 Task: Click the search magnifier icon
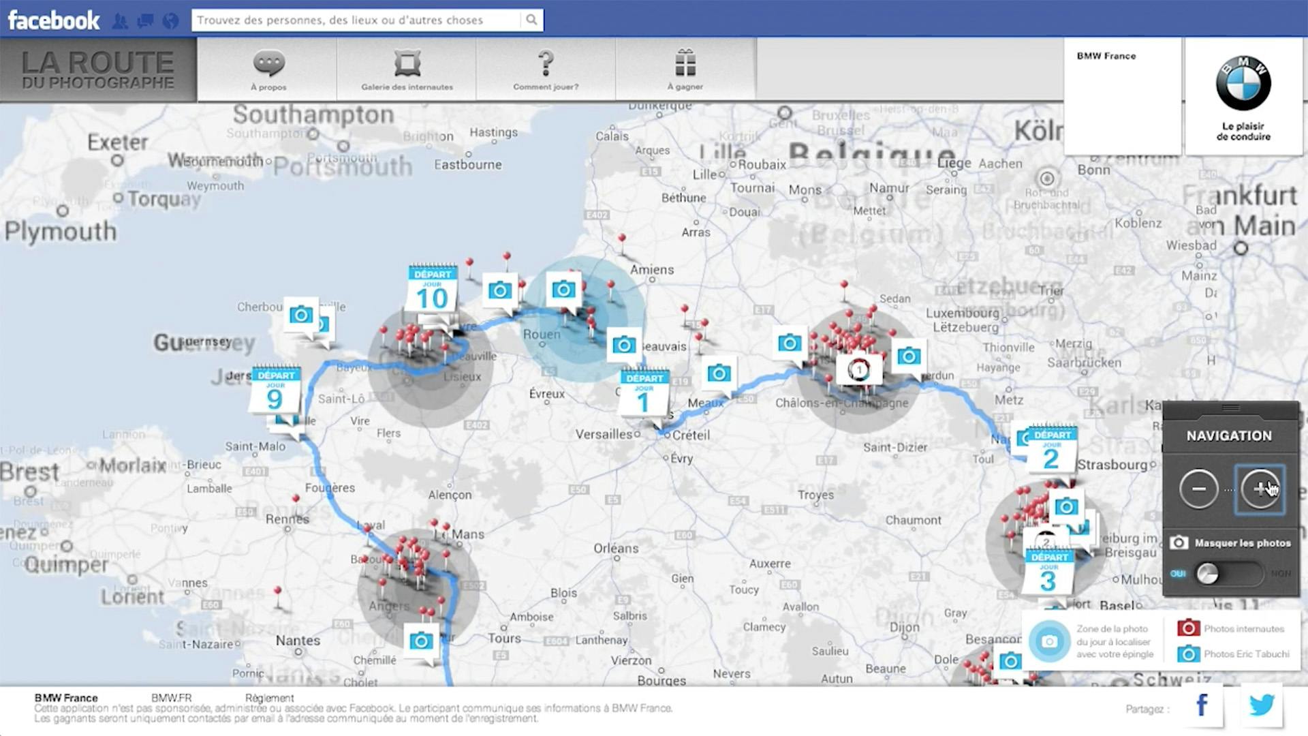(532, 20)
